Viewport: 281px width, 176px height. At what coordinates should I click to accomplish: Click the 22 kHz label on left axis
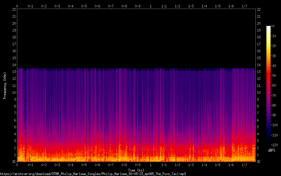pyautogui.click(x=14, y=10)
